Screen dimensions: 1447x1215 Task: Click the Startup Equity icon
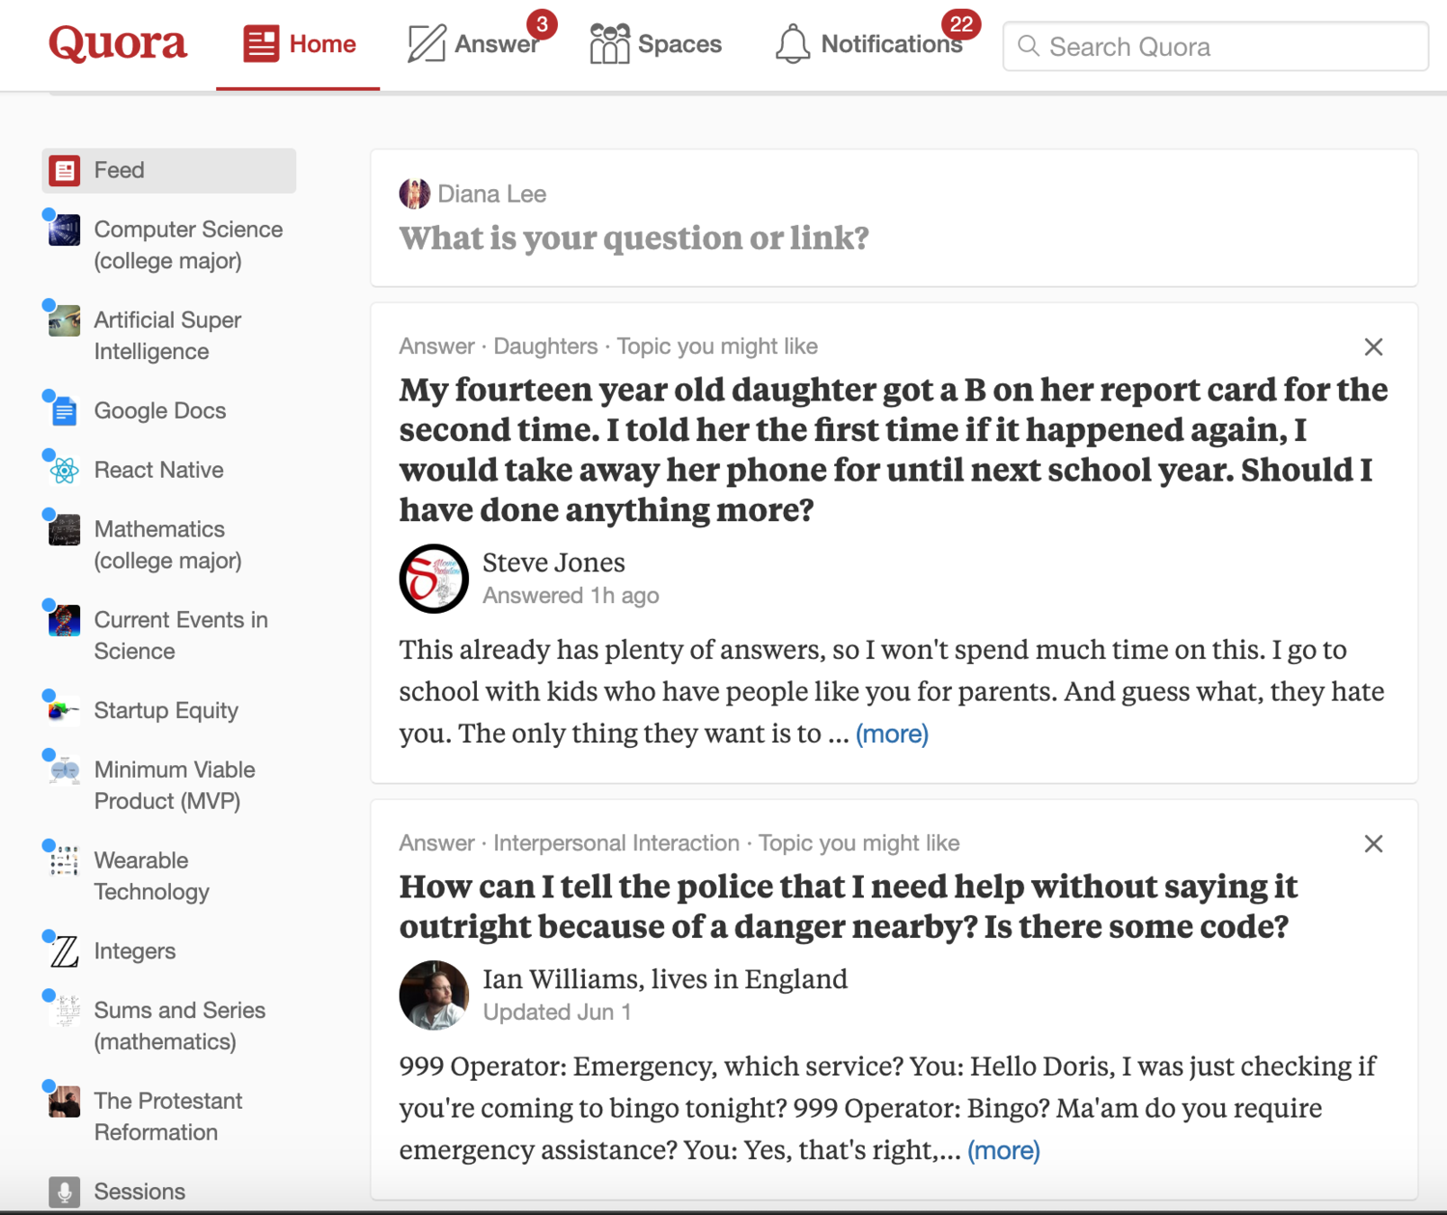[x=64, y=711]
